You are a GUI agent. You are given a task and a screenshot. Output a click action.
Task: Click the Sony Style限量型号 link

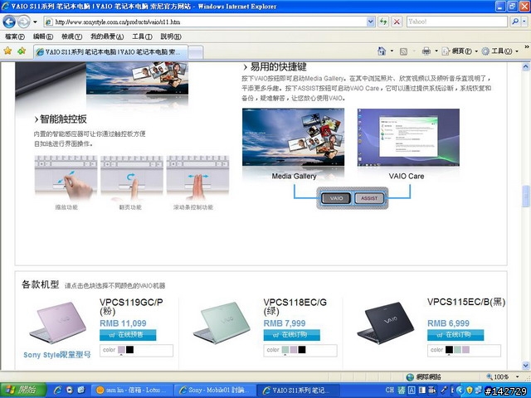click(57, 355)
